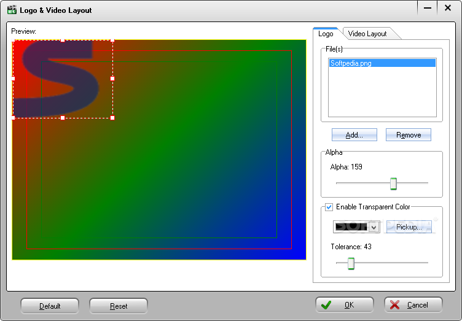Click the black transparent color swatch
Viewport: 462px width, 321px height.
[x=351, y=227]
